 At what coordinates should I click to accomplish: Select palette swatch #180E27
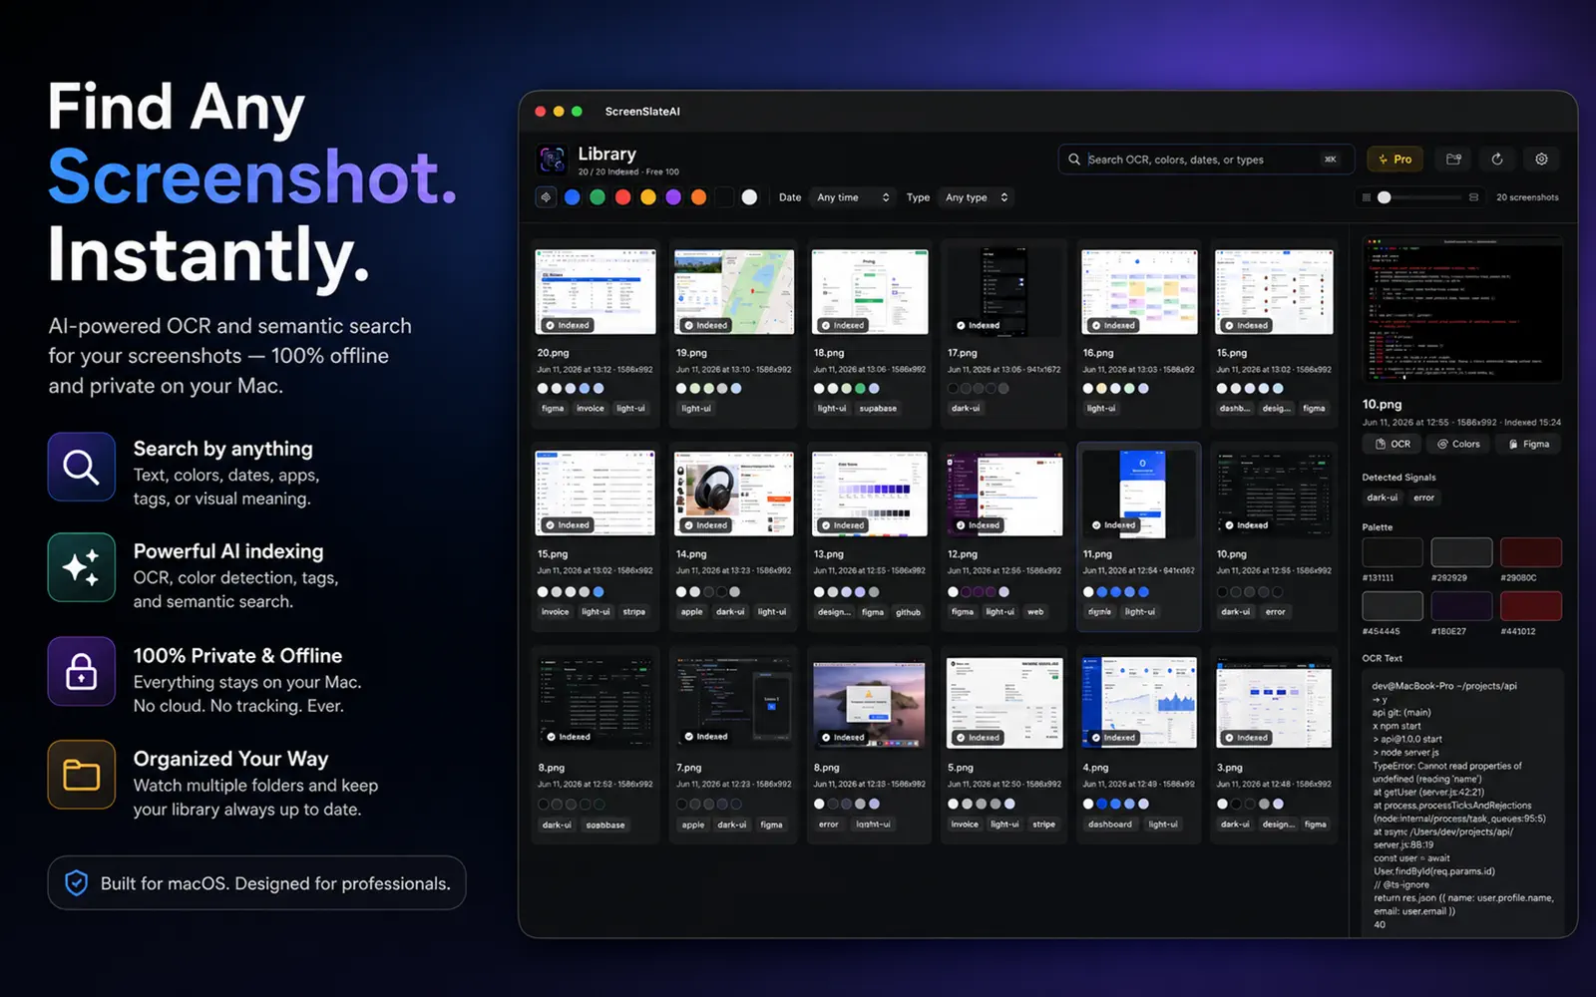click(x=1461, y=606)
